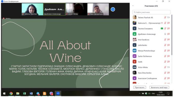
Task: Click the participants list vertical scrollbar
Action: pyautogui.click(x=172, y=35)
